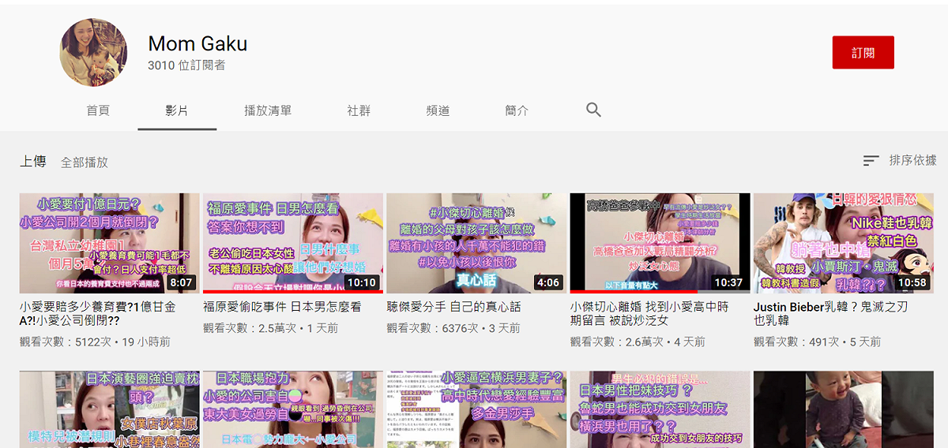Click view count 2.6萬次・4 天前
Viewport: 948px width, 448px height.
click(638, 342)
